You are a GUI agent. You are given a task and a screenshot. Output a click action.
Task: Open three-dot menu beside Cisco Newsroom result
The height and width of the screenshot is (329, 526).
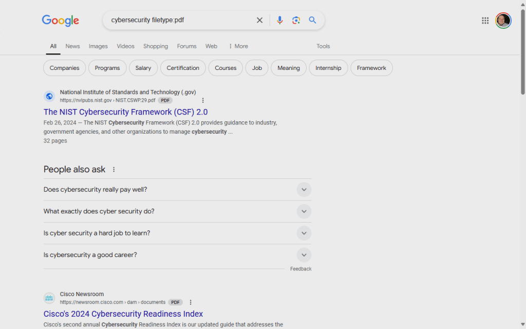(x=191, y=302)
